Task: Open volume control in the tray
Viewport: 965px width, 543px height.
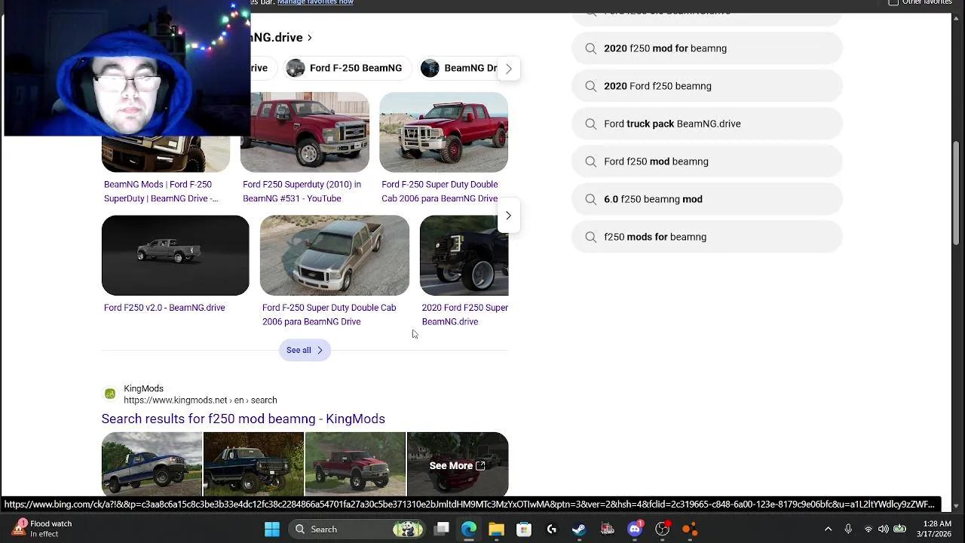Action: [x=884, y=529]
